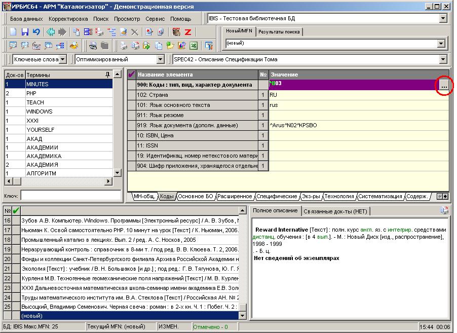Go to previous record with green arrows
Image resolution: width=457 pixels, height=333 pixels.
[51, 32]
